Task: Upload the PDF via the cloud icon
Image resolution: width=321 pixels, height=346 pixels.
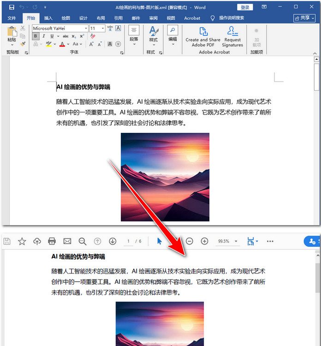Action: point(37,241)
